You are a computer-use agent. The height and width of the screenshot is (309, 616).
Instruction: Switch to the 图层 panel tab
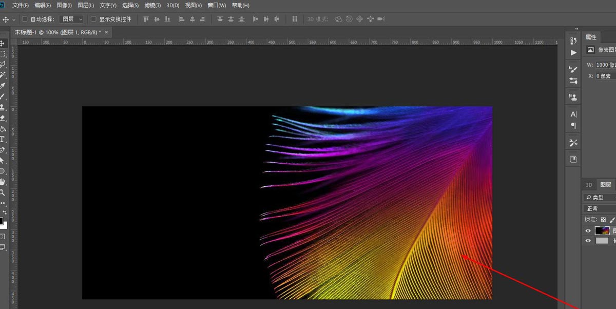click(606, 185)
